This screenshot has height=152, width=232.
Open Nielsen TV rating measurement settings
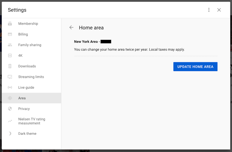(32, 121)
